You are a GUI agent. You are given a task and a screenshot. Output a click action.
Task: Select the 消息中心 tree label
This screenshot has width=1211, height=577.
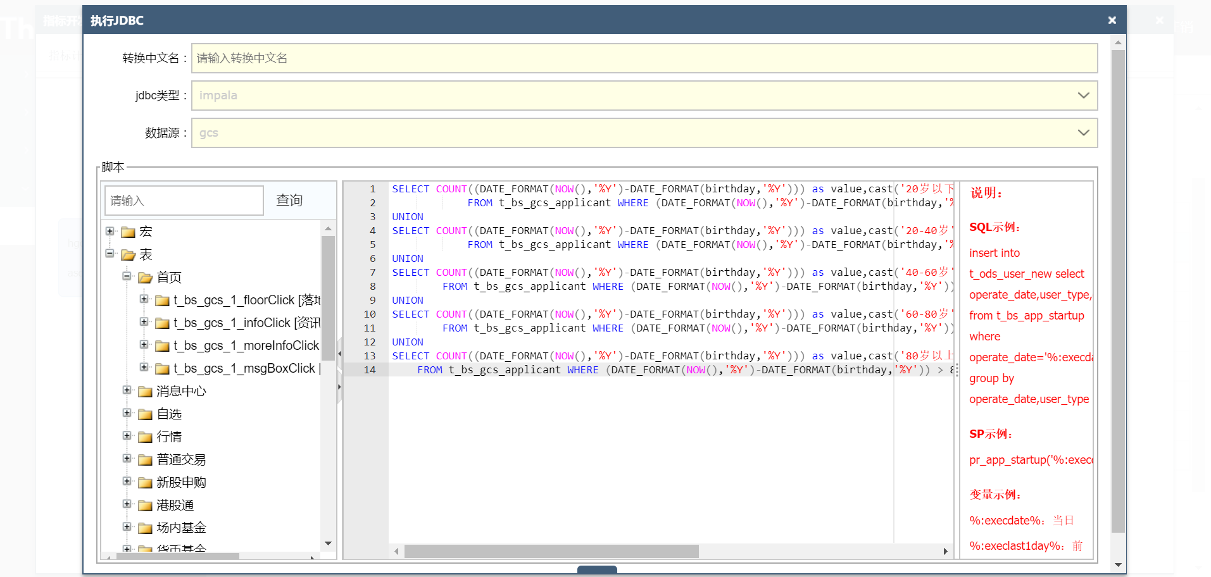click(x=181, y=391)
